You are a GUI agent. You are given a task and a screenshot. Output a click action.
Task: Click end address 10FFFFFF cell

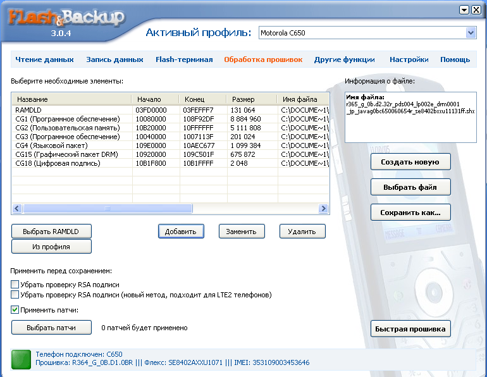[198, 128]
